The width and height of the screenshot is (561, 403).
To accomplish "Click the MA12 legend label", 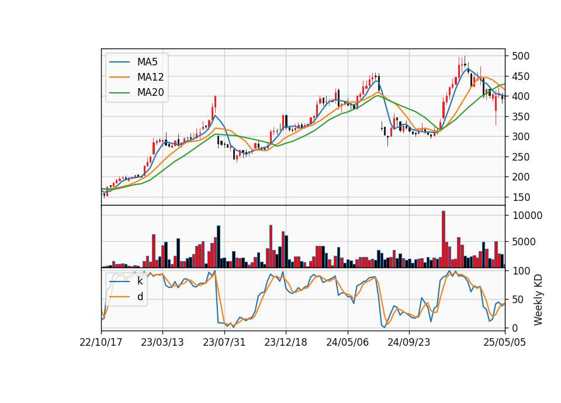I will tap(150, 77).
